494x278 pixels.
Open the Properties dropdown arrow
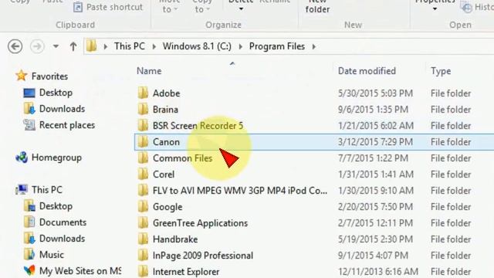click(x=435, y=9)
